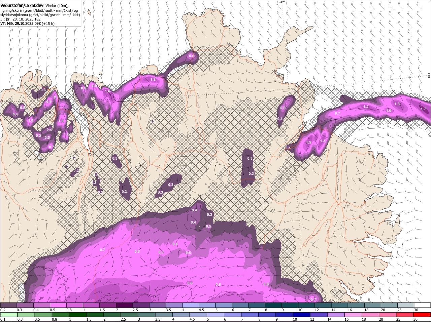Click the bright red 30 rain scale swatch
Viewport: 431px width, 322px height.
[x=422, y=315]
